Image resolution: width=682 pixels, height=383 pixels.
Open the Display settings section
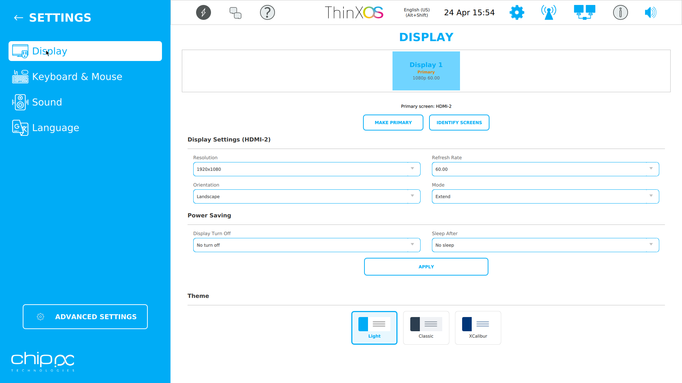(x=85, y=51)
